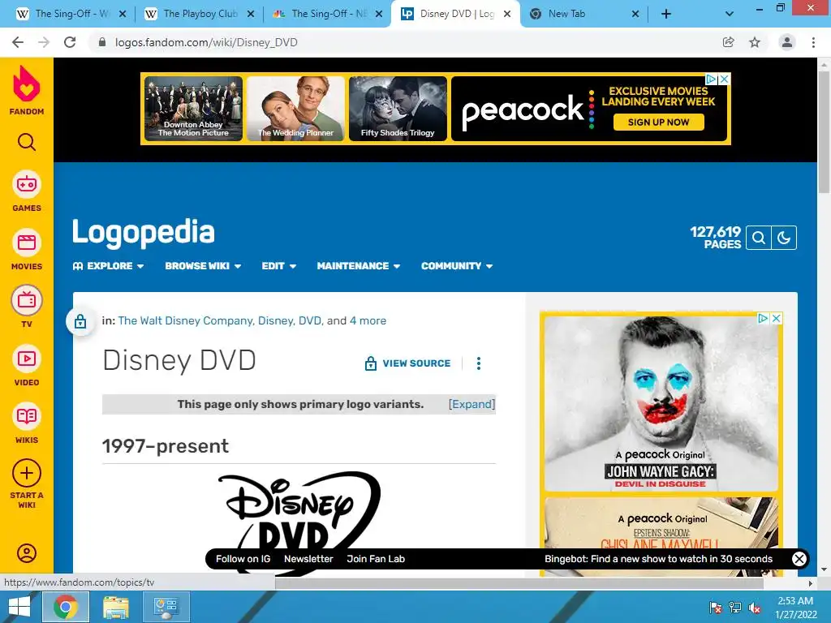Open the Disney category link
This screenshot has width=831, height=623.
(x=276, y=321)
